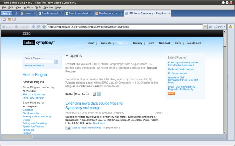Open the Media wiki editor plug-in link
The image size is (235, 146).
coord(181,69)
